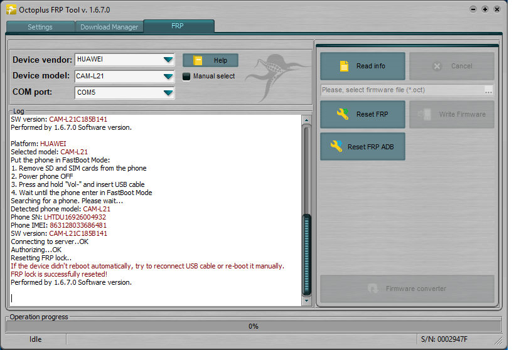514x350 pixels.
Task: Open the COM port dropdown arrow
Action: pyautogui.click(x=168, y=93)
